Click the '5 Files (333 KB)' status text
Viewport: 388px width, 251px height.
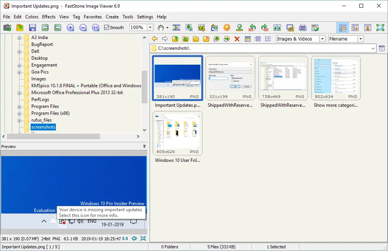[222, 247]
